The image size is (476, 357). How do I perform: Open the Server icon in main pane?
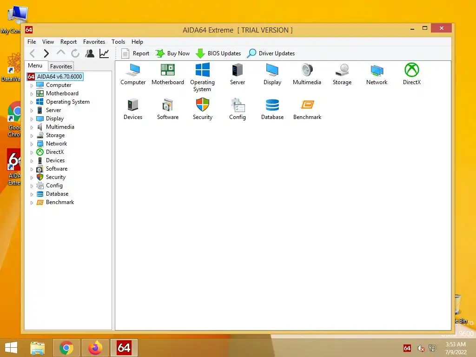click(238, 74)
